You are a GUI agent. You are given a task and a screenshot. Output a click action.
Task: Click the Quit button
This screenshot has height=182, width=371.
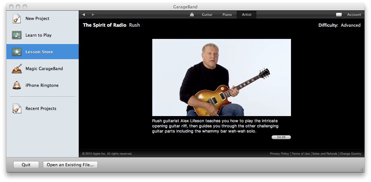coord(26,165)
